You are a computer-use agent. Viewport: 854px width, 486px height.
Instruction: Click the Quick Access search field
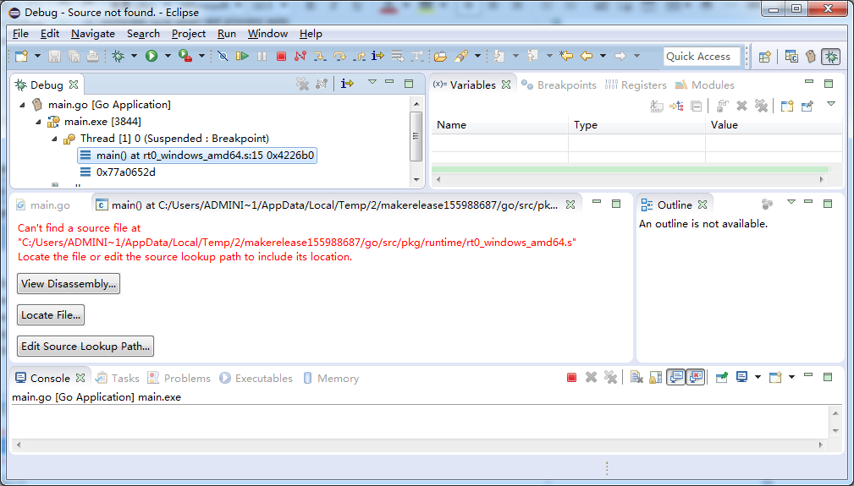702,57
